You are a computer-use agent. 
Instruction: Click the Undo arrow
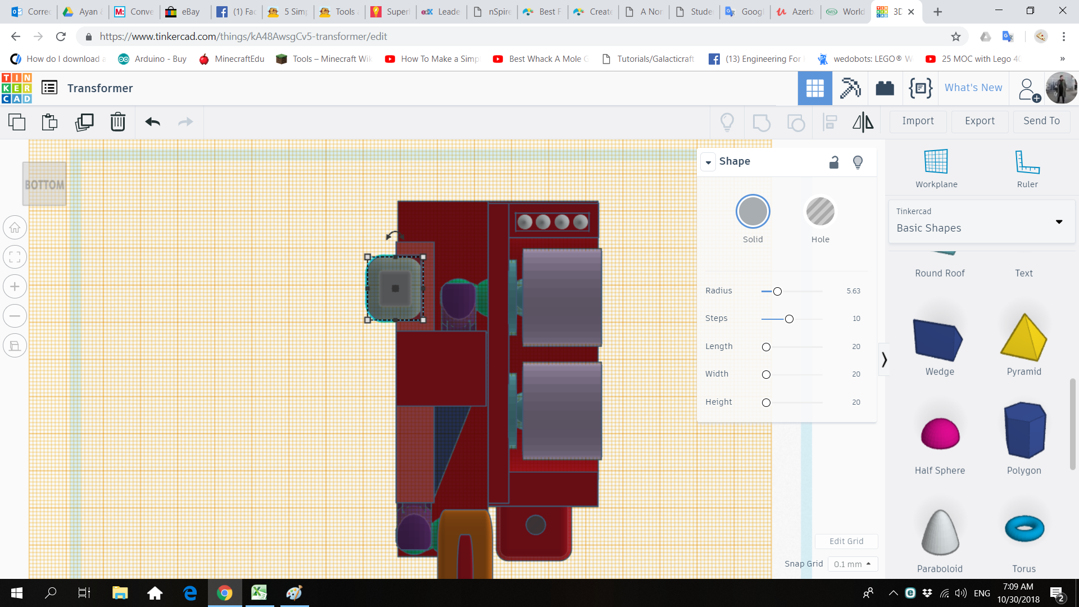[x=152, y=122]
